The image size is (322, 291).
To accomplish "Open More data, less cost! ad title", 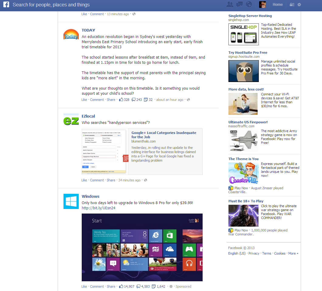I will pyautogui.click(x=246, y=89).
